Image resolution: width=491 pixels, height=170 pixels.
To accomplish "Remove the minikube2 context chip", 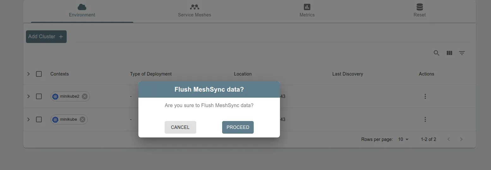I will pos(85,96).
